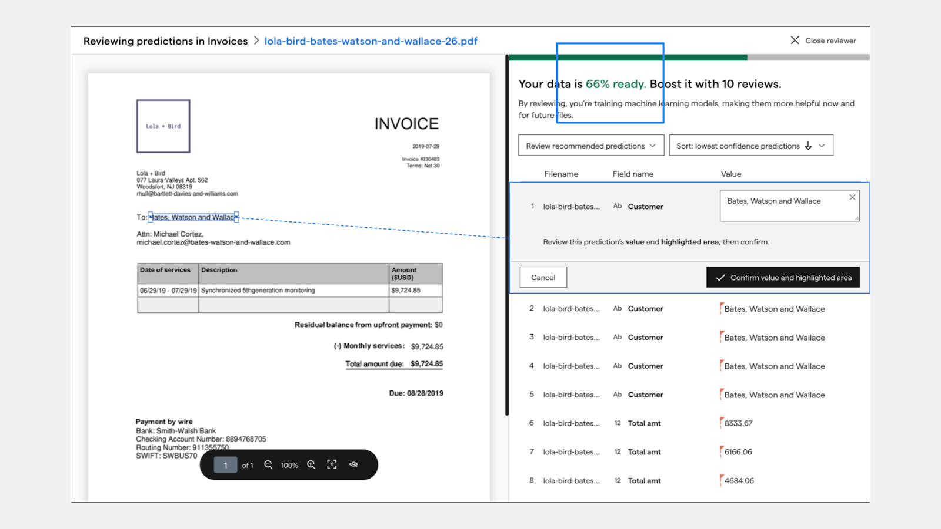This screenshot has width=941, height=529.
Task: Click the sort direction arrow icon
Action: [808, 146]
